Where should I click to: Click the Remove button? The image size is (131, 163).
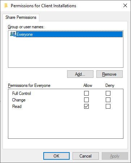[x=109, y=74]
